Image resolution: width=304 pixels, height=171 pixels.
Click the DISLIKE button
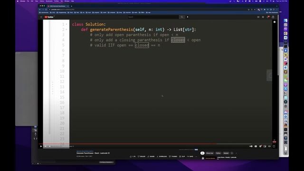(142, 156)
